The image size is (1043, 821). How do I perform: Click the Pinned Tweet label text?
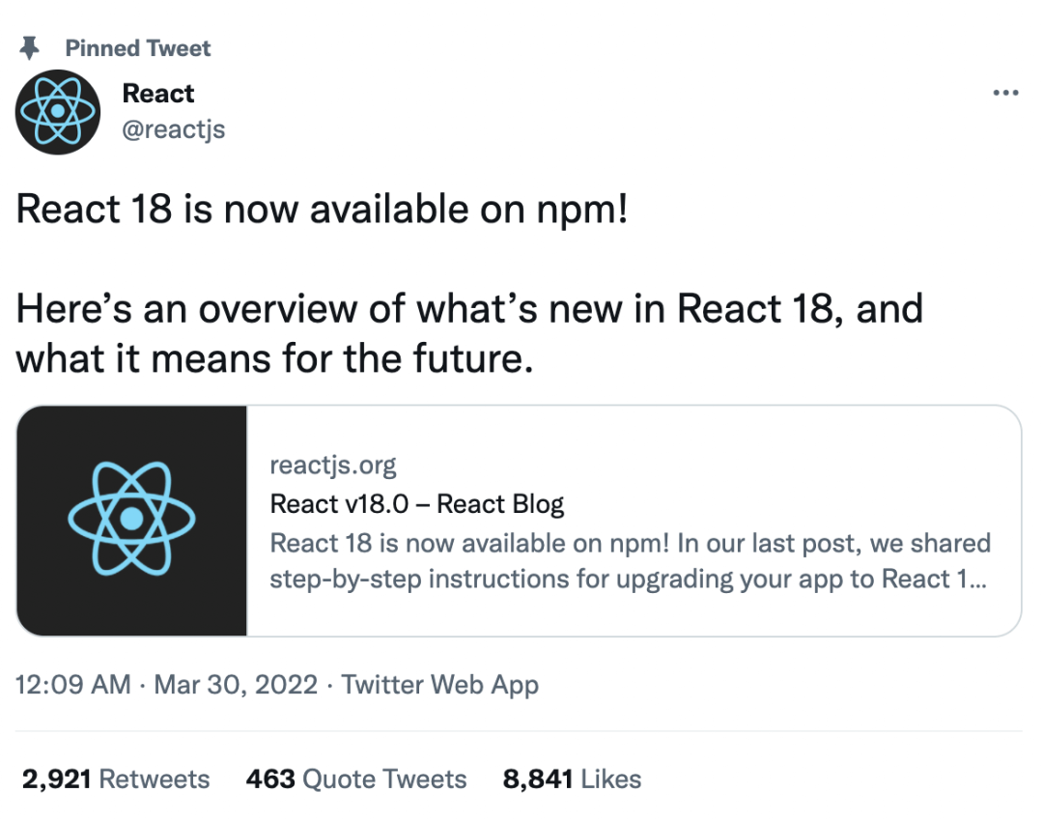[138, 47]
